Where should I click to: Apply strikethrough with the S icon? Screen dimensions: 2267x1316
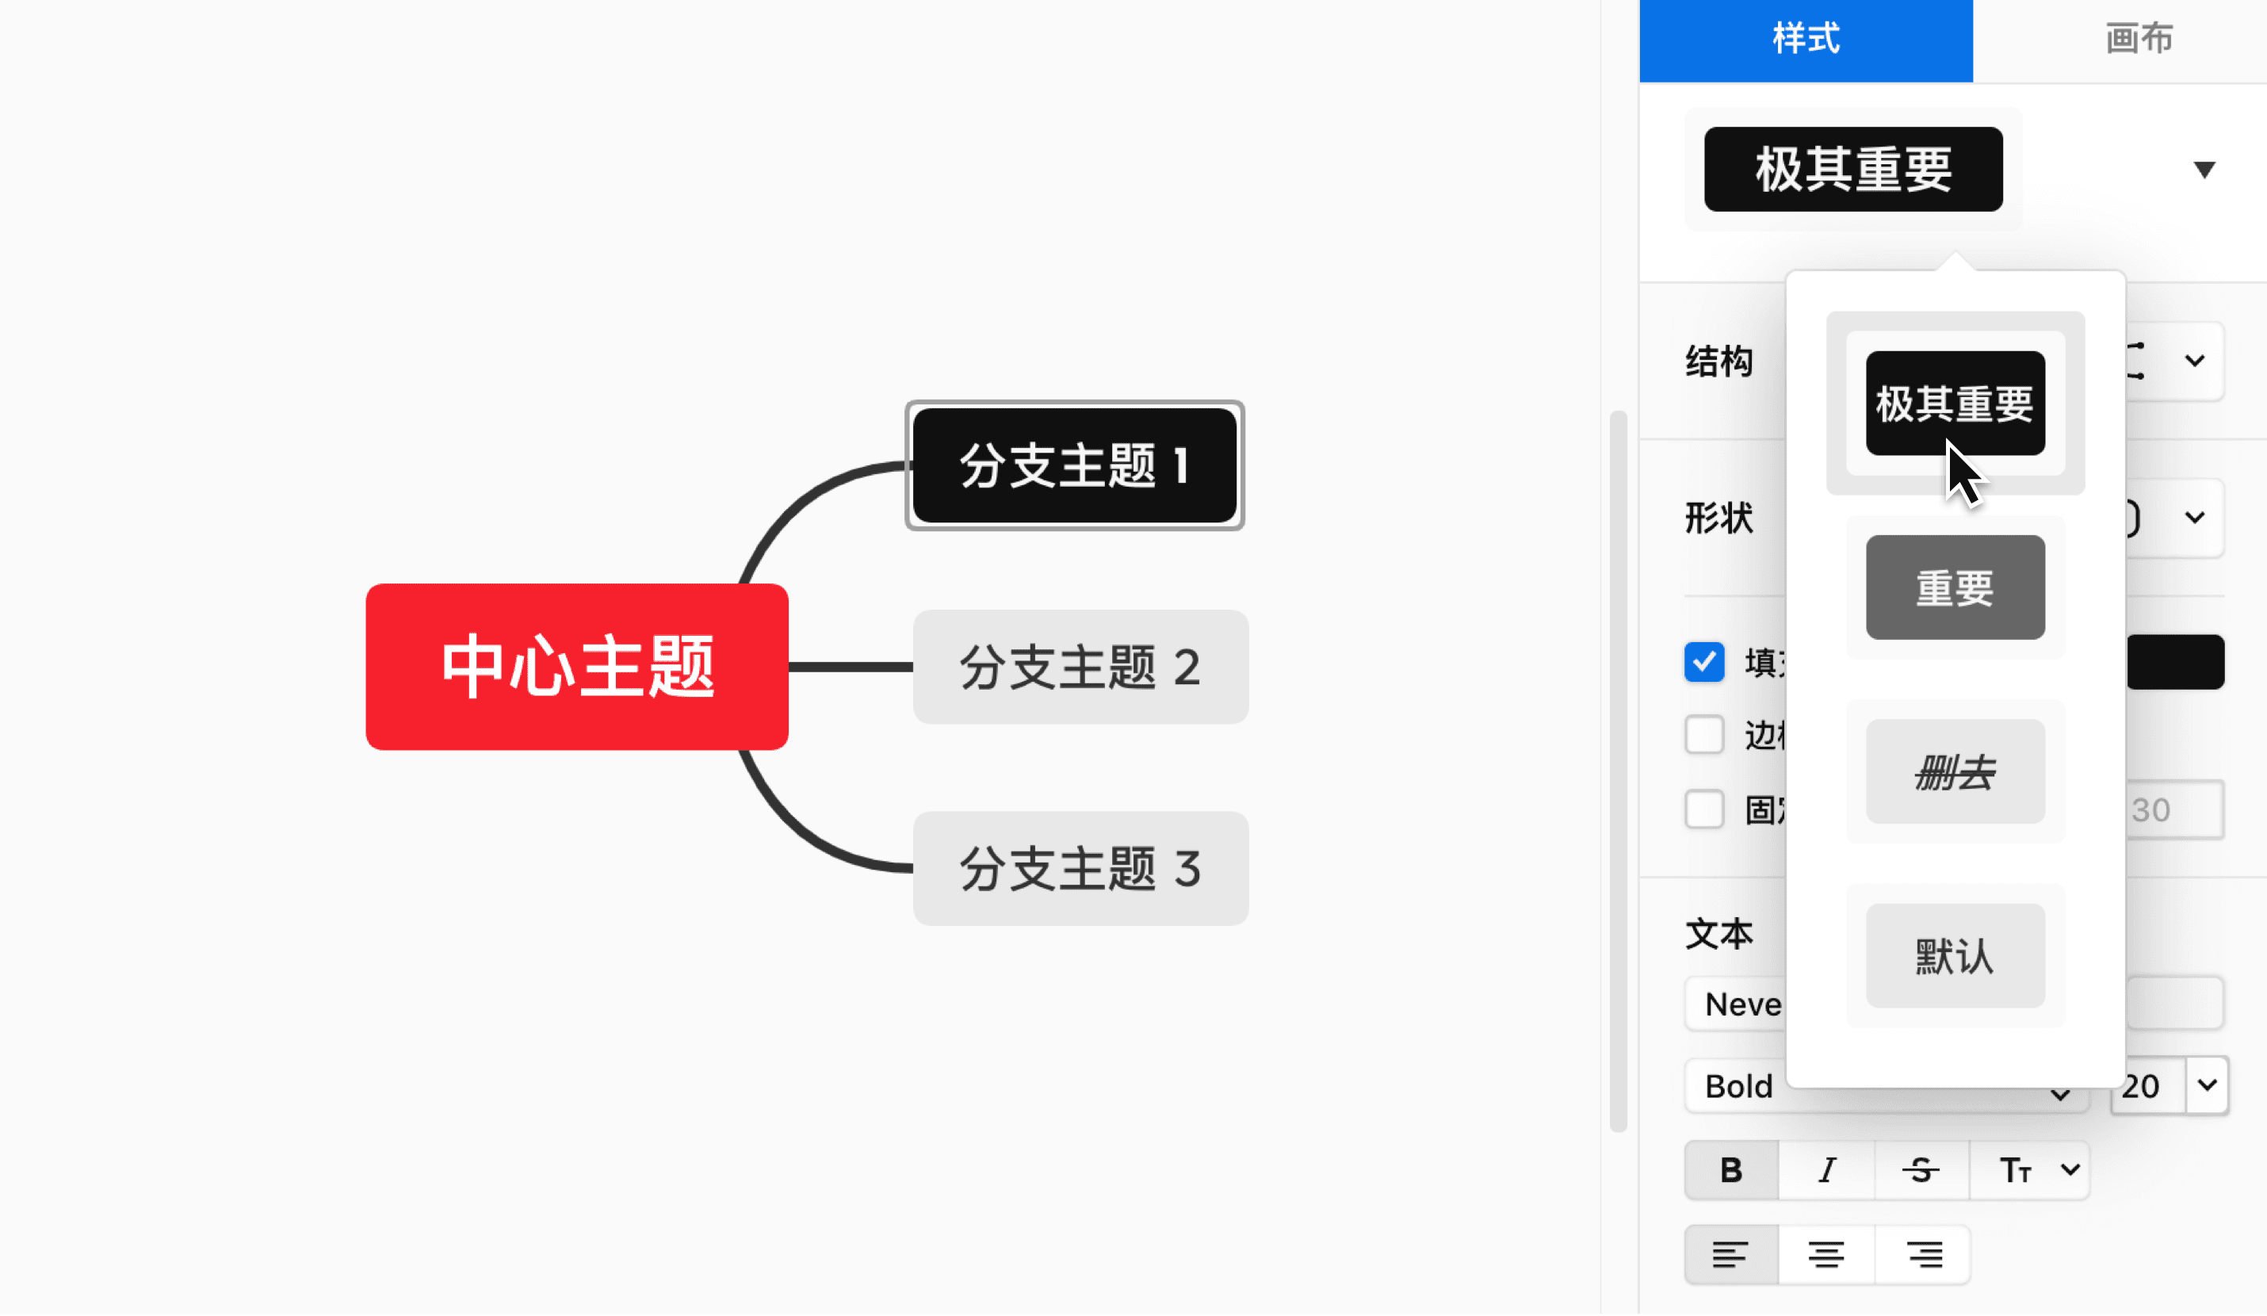[1921, 1169]
